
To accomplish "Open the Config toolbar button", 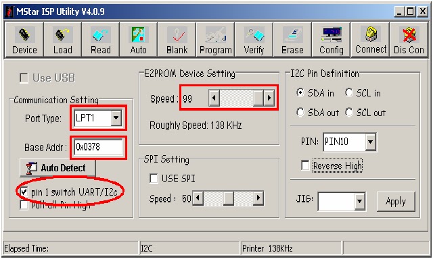I will click(332, 40).
